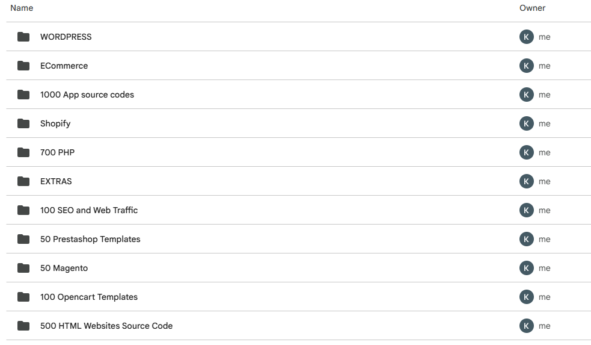Open the 1000 App source codes folder

pos(87,95)
